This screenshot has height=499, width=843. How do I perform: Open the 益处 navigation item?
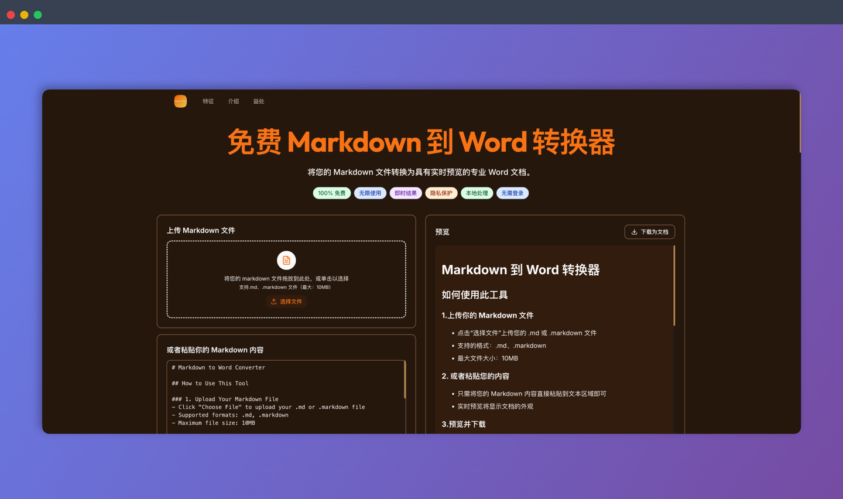coord(259,101)
